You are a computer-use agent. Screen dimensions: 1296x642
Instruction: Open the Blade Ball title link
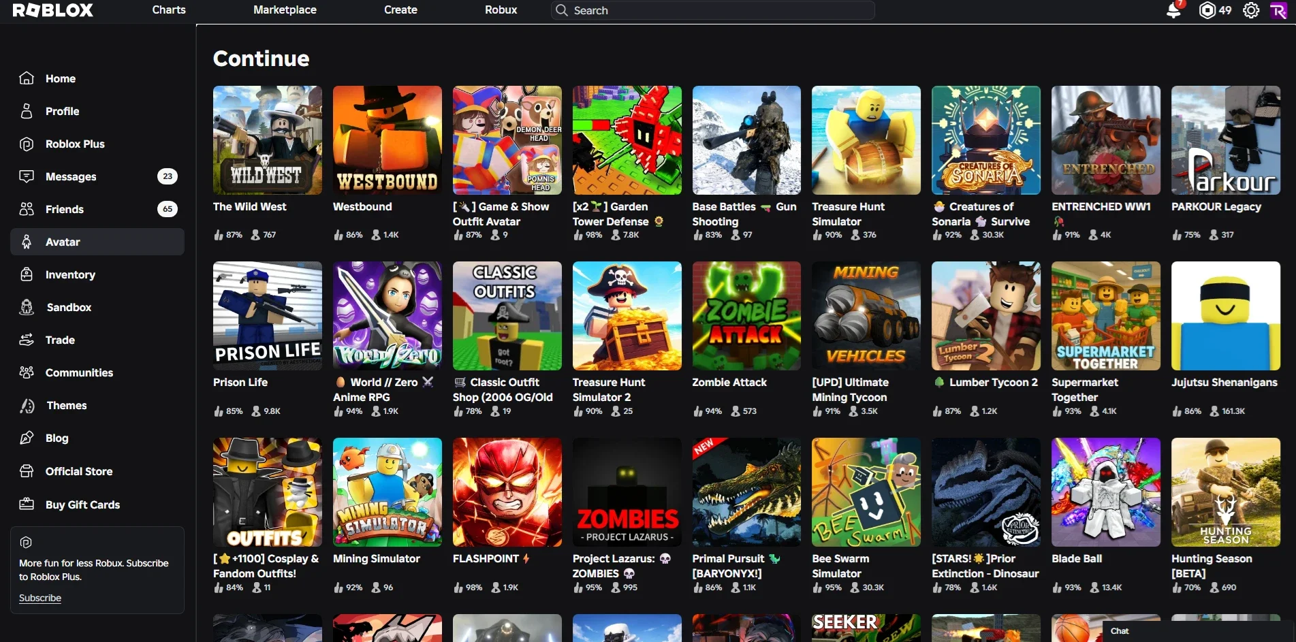click(x=1077, y=558)
